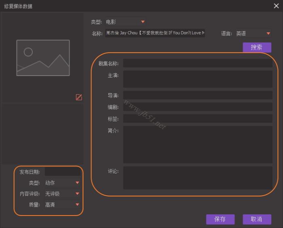Focus the 主演 text area
283x228 pixels.
(198, 79)
